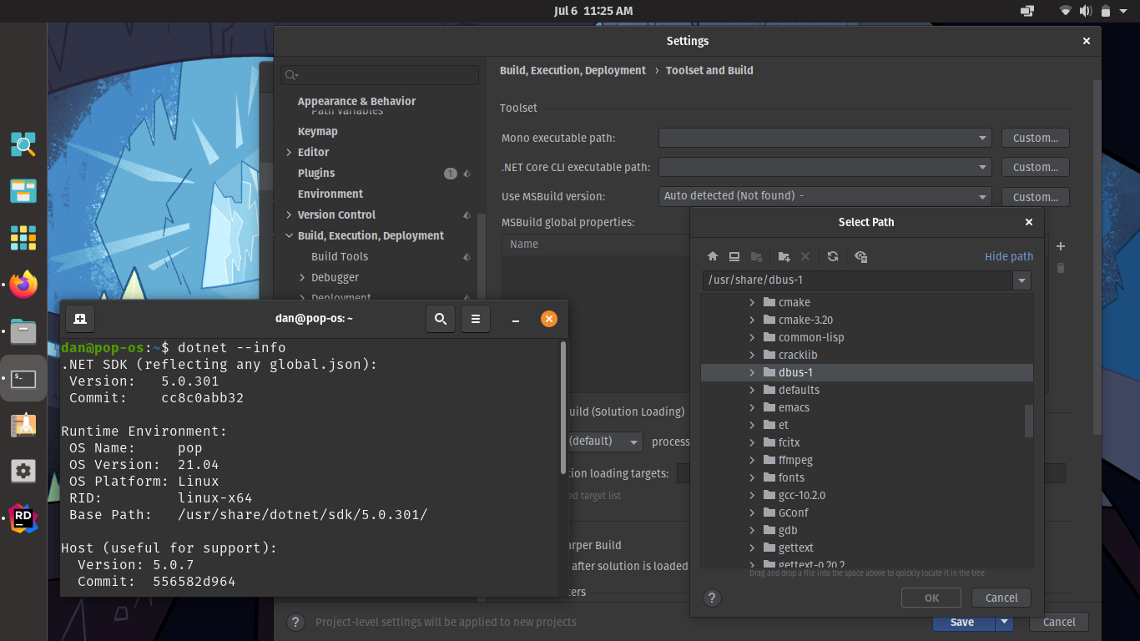Click the Hide path link
The width and height of the screenshot is (1140, 641).
[1009, 256]
